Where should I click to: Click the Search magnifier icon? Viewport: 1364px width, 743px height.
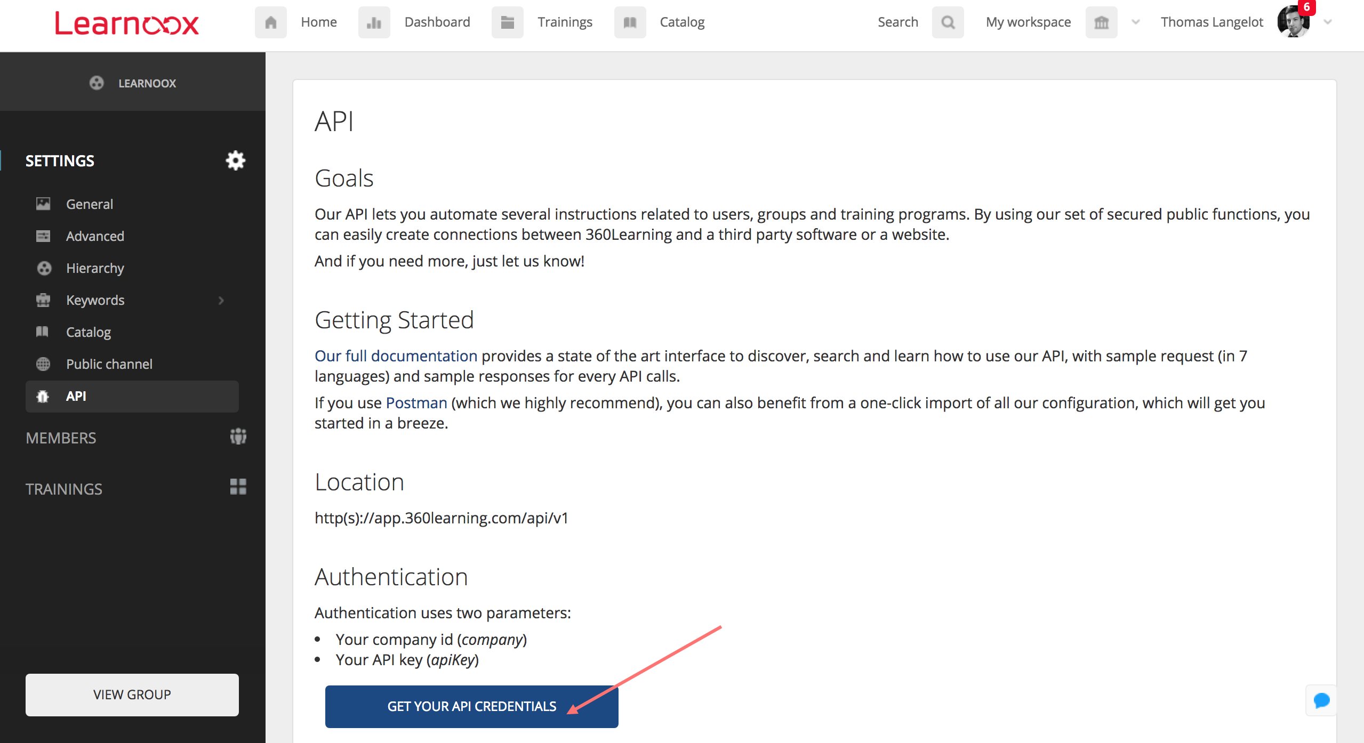click(948, 22)
